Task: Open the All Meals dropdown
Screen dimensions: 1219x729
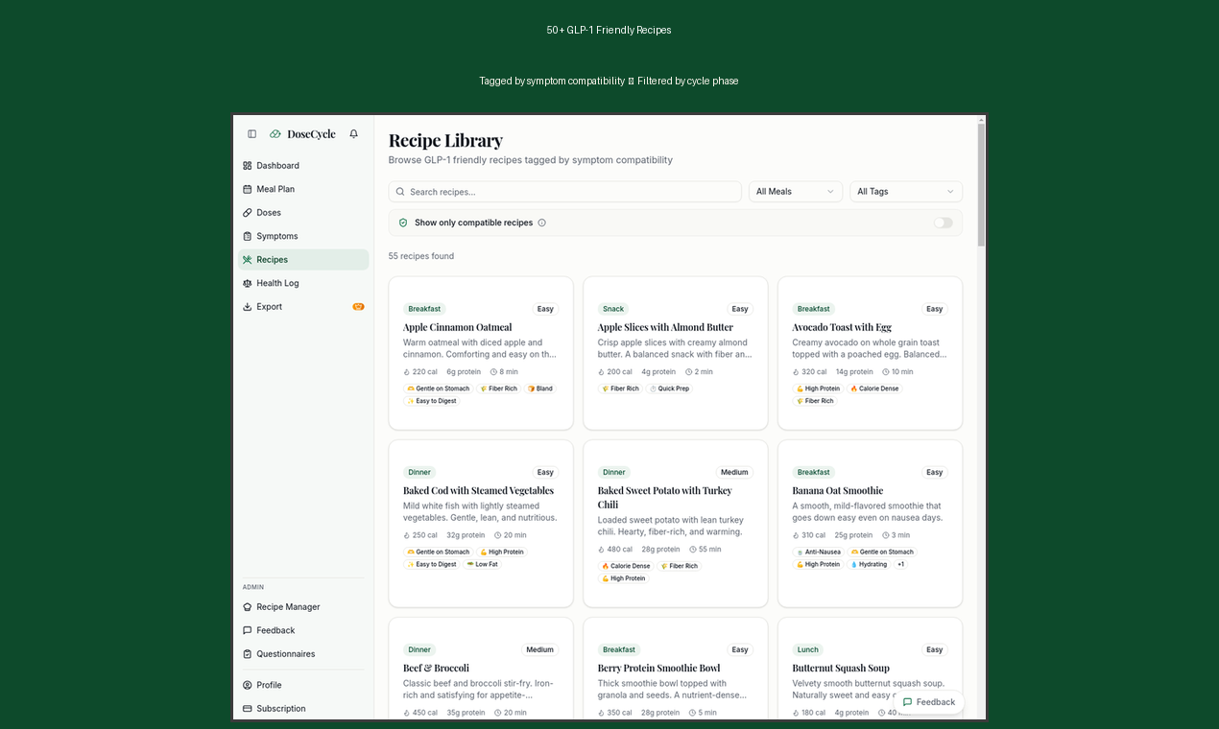Action: (x=796, y=192)
